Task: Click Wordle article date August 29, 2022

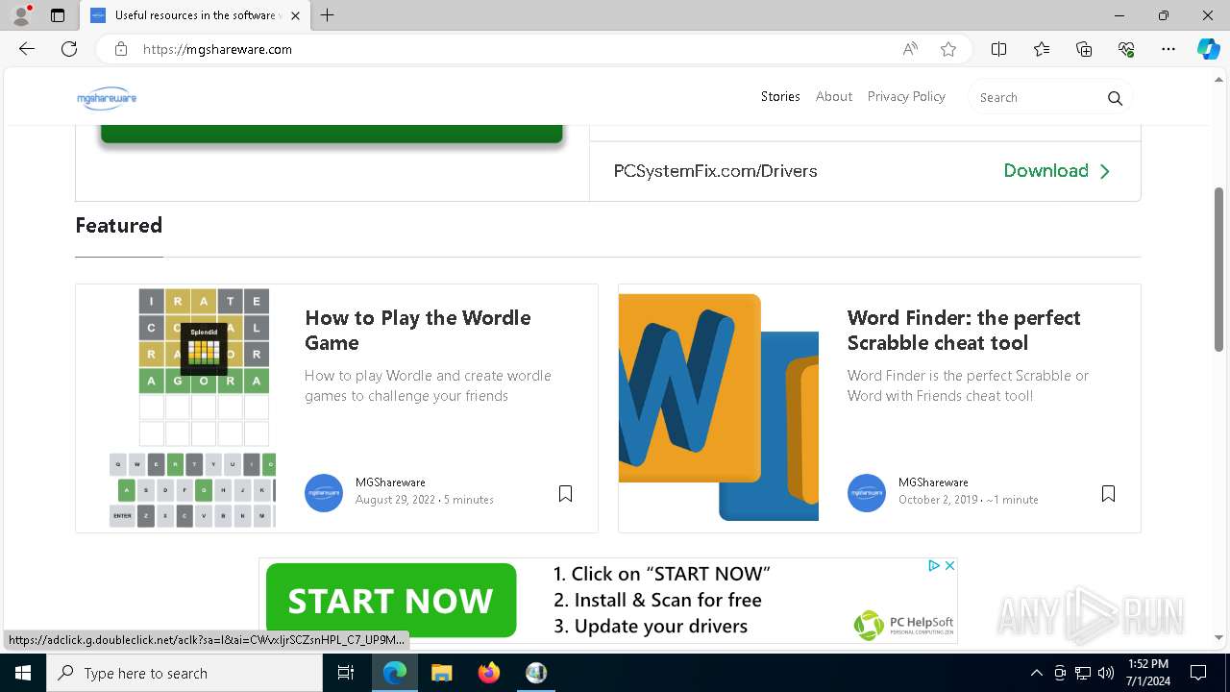Action: click(395, 500)
